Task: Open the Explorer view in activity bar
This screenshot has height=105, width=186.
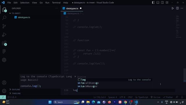Action: pyautogui.click(x=4, y=9)
